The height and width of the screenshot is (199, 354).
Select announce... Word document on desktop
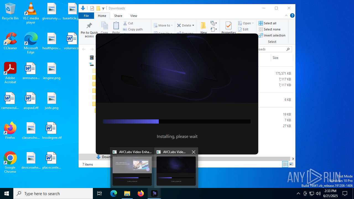pos(31,71)
